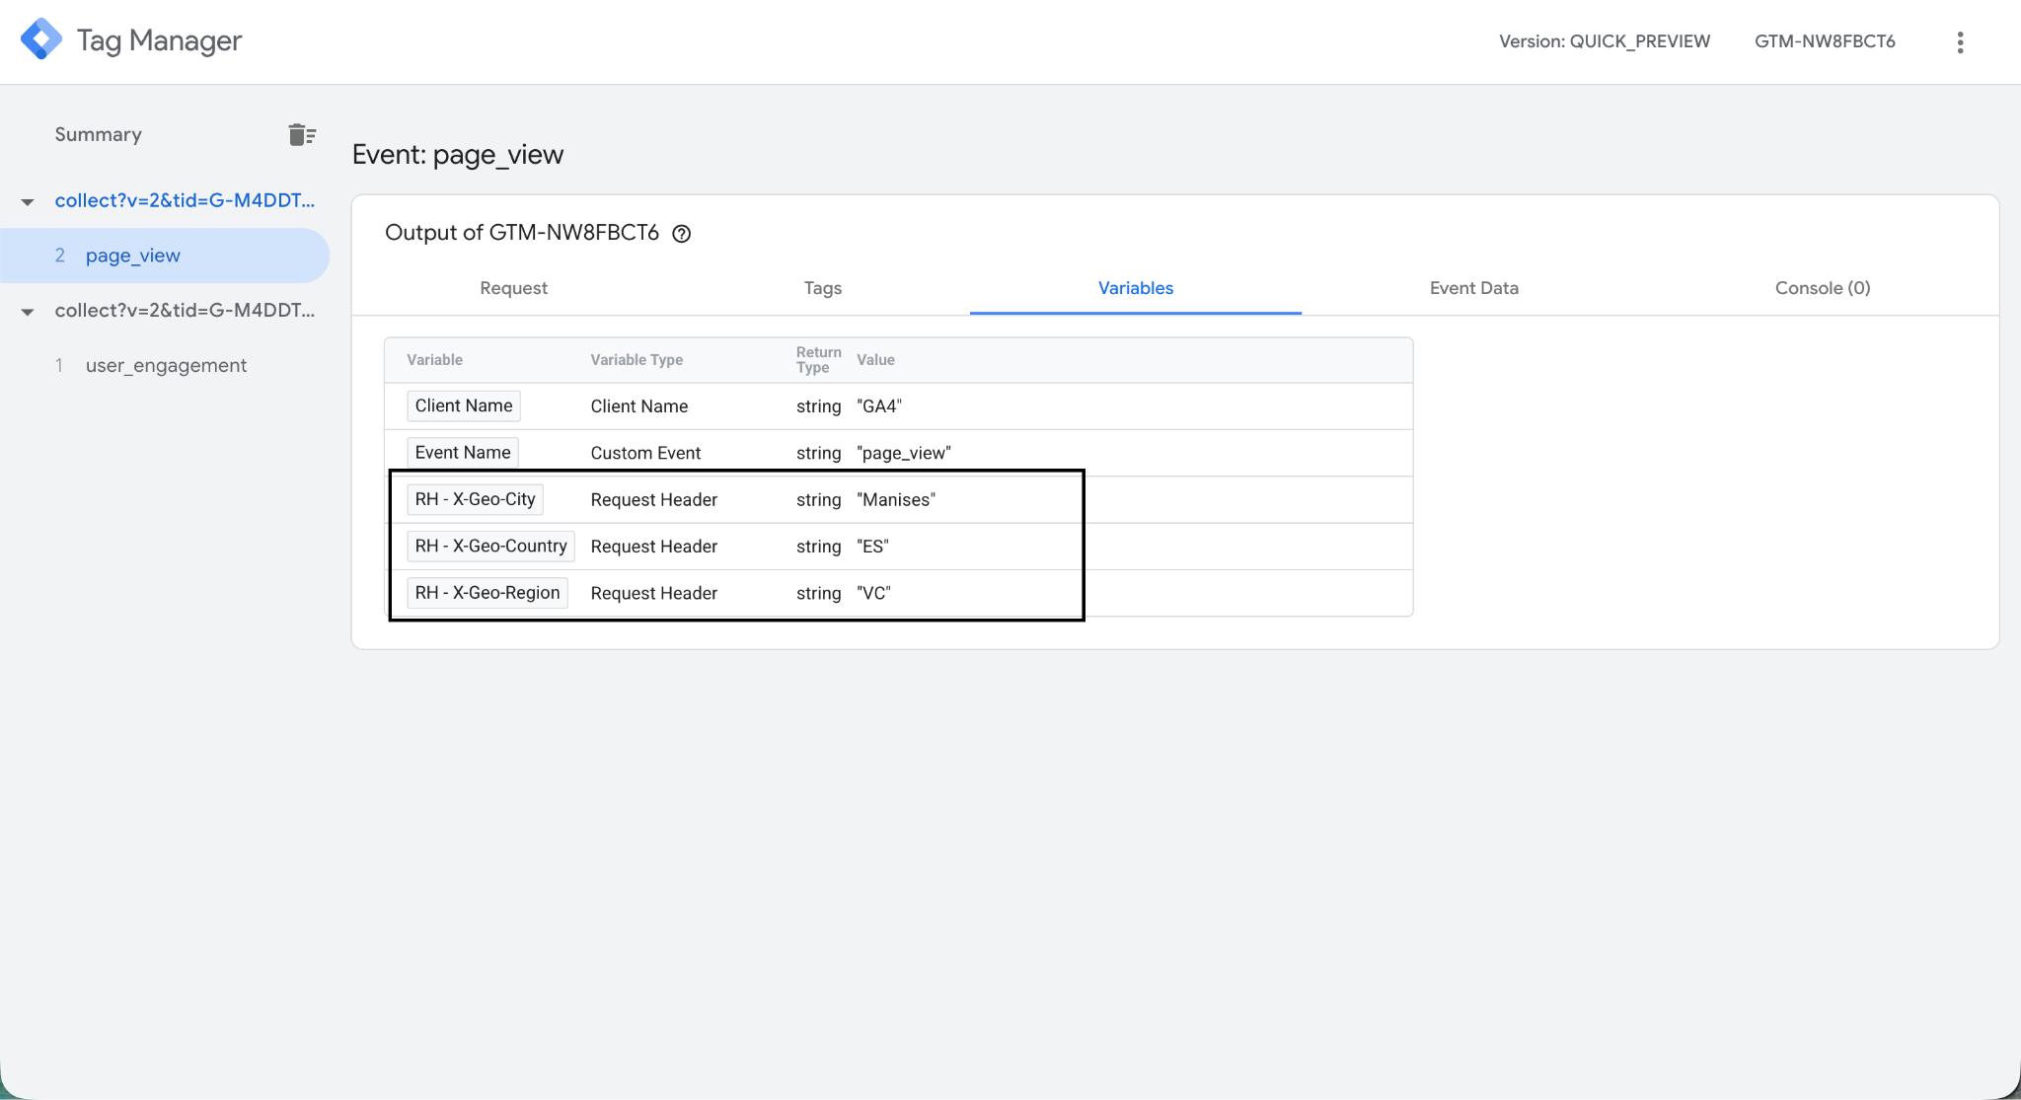
Task: Switch to the Tags tab
Action: coord(822,288)
